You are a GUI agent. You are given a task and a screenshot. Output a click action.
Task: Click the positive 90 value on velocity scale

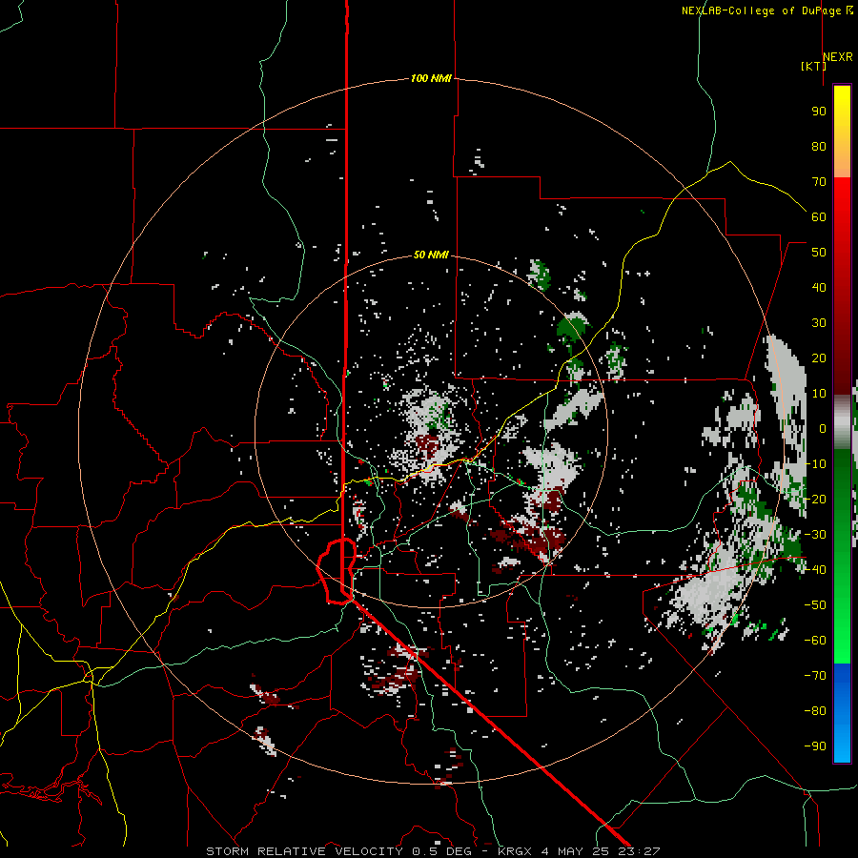point(819,112)
